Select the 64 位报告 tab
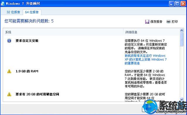 [x=32, y=12]
